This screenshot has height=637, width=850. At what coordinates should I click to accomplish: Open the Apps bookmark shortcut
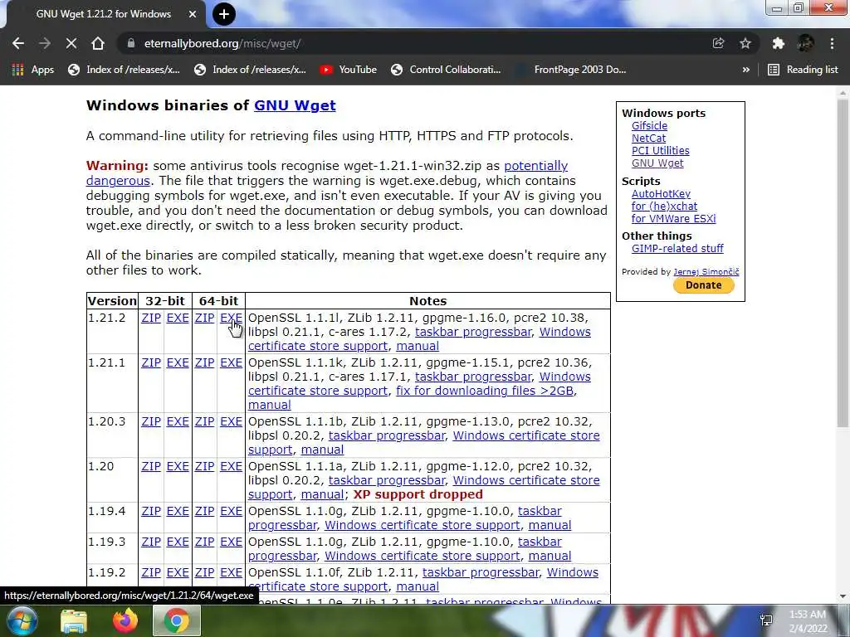[33, 70]
